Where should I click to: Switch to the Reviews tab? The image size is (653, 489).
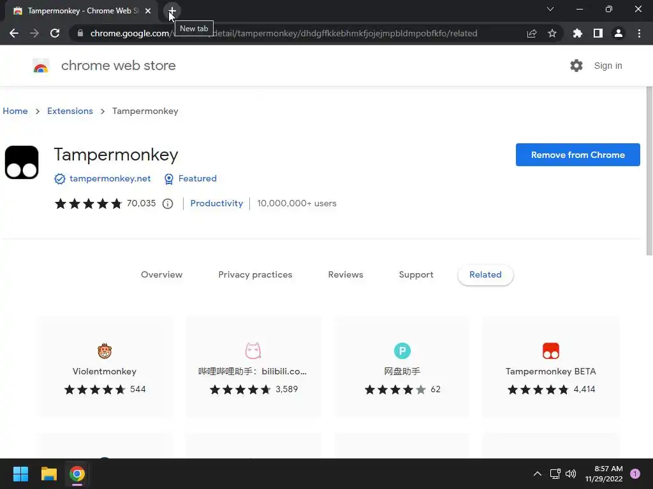pos(346,275)
